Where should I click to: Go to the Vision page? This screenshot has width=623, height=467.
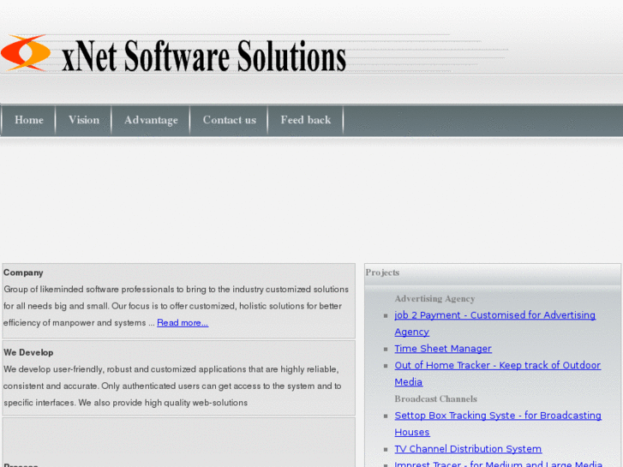(84, 120)
